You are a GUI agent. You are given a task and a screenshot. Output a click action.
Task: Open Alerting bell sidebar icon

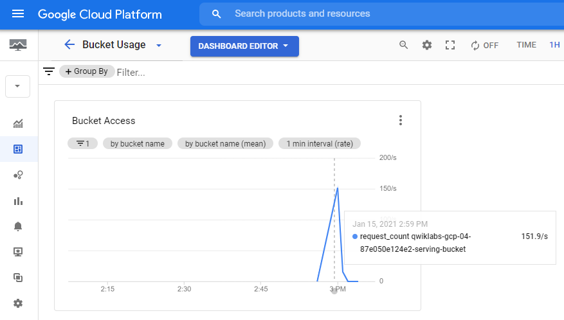pos(18,226)
